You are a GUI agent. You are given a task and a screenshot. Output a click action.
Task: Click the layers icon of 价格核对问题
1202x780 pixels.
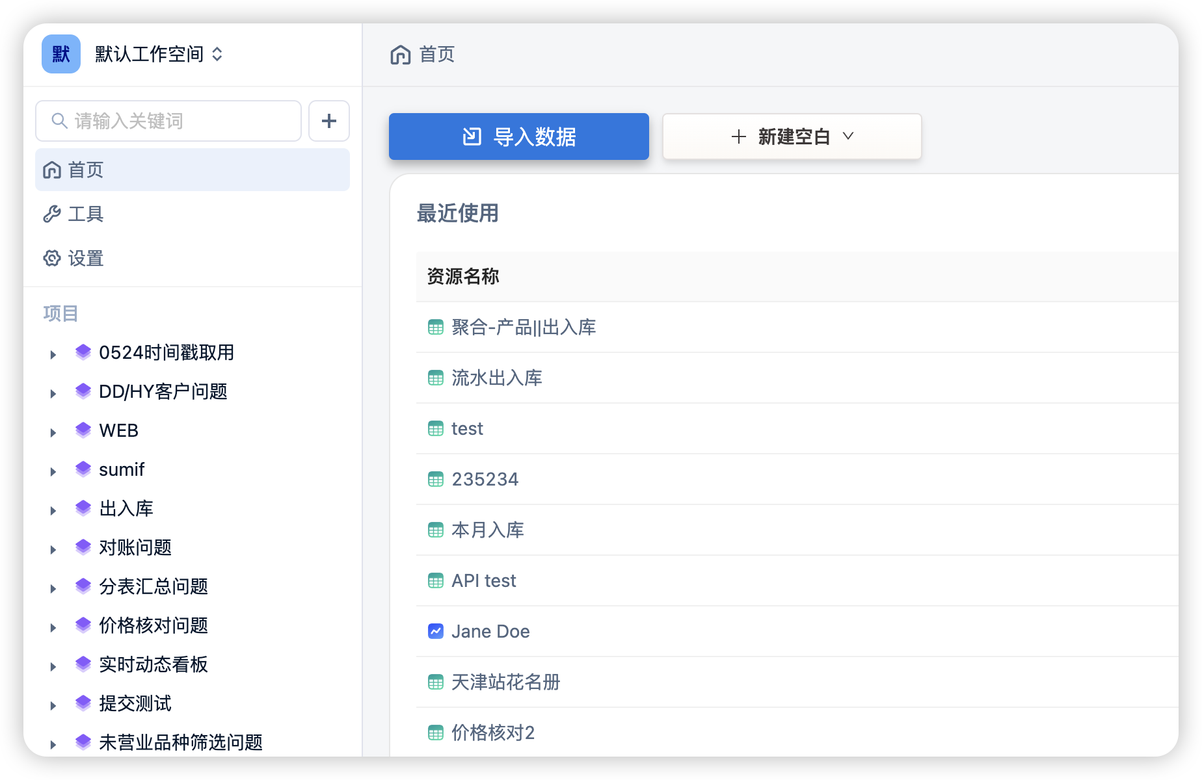(x=83, y=625)
